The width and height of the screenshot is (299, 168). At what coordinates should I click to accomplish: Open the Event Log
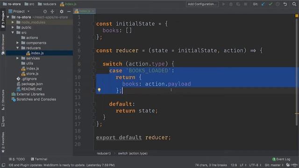(281, 159)
